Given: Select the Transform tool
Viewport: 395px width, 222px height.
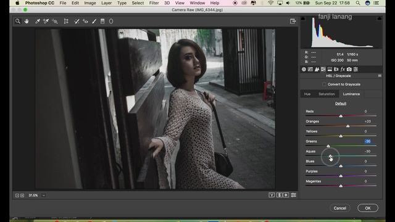Looking at the screenshot, I should pos(66,22).
